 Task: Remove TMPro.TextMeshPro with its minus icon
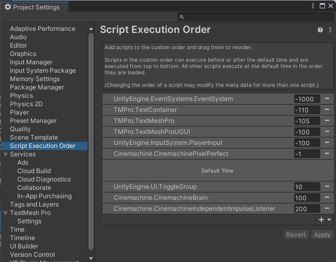point(327,120)
